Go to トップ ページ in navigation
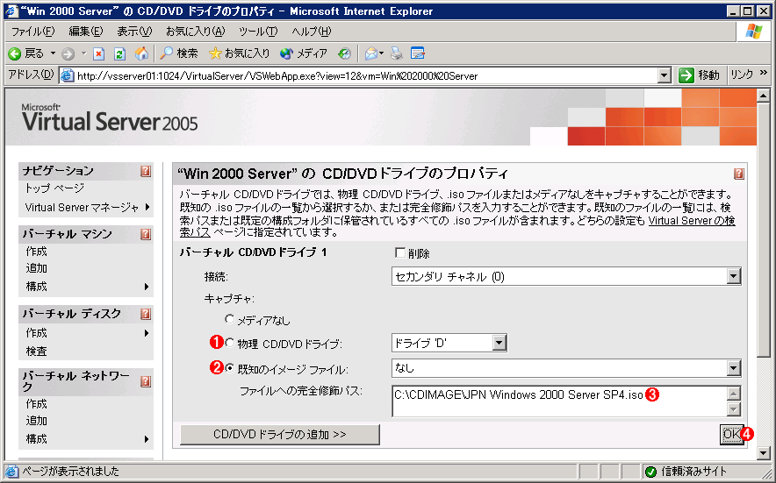Screen dimensions: 776x483 [55, 188]
